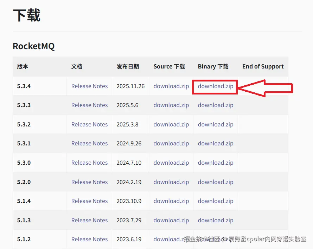This screenshot has height=249, width=313.
Task: Download source zip for version 5.2.0
Action: point(171,182)
